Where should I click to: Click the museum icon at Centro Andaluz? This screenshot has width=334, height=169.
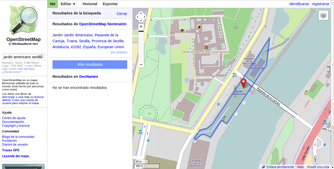206,48
